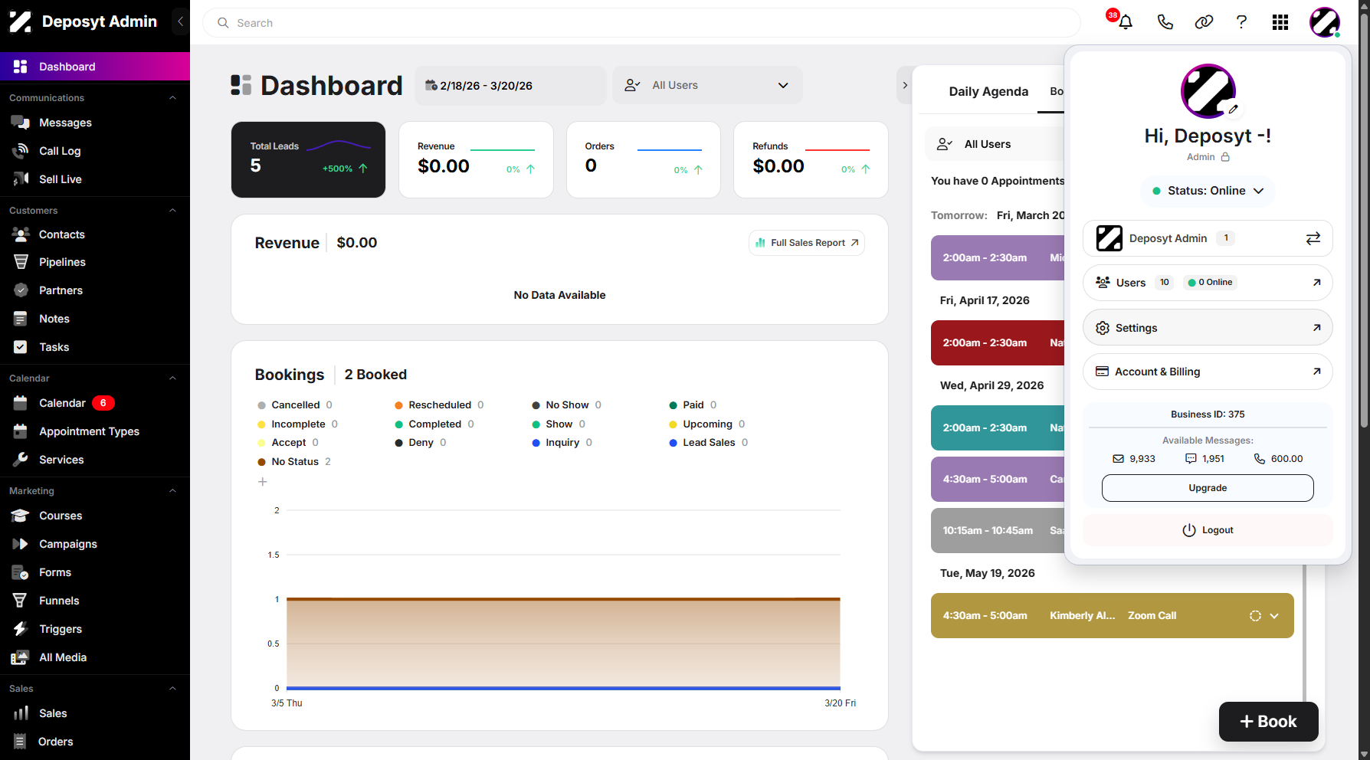Open the link icon in the header
This screenshot has width=1370, height=760.
(x=1204, y=22)
